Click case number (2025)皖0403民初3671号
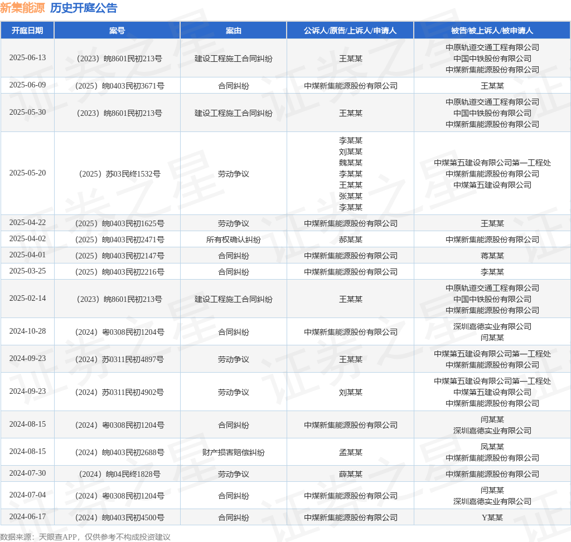The width and height of the screenshot is (571, 542). [119, 86]
